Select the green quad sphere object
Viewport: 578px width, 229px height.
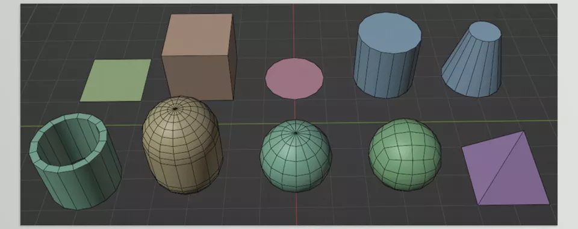pos(405,154)
